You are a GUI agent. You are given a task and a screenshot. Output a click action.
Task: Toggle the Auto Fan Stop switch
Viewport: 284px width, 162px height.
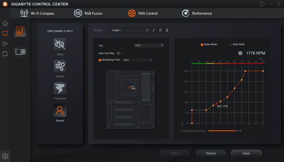[120, 53]
